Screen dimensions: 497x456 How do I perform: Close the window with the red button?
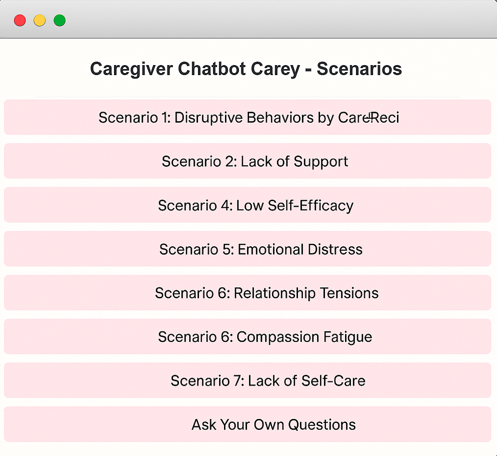(x=20, y=21)
